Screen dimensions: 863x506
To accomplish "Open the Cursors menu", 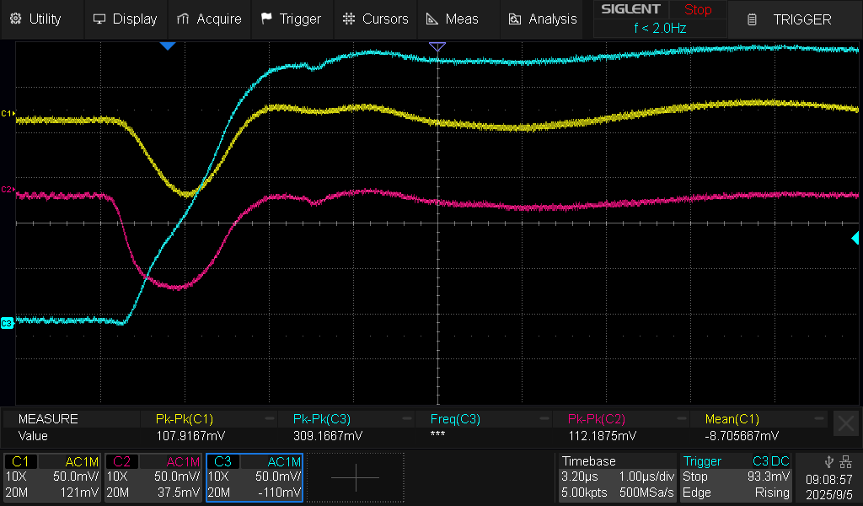I will pos(376,19).
